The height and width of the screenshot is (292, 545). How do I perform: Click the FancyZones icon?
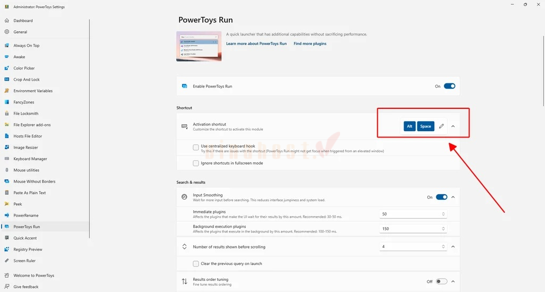pos(6,102)
